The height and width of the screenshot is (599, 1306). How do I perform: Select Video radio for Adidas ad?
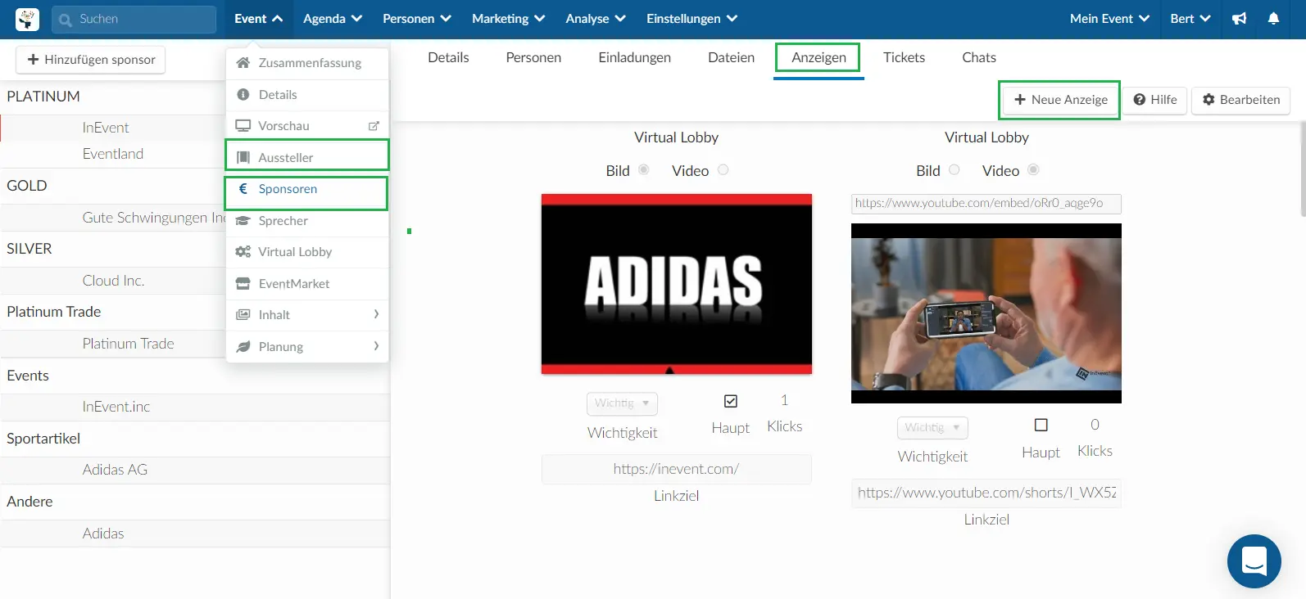(x=723, y=170)
